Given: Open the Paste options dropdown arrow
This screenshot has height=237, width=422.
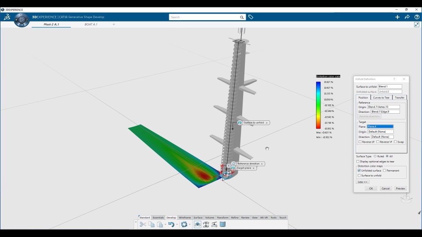Looking at the screenshot, I should click(x=165, y=225).
